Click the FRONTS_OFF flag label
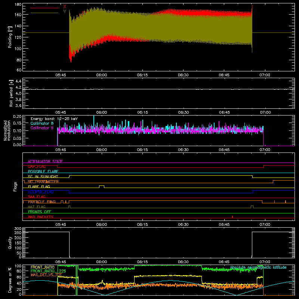 [40, 212]
